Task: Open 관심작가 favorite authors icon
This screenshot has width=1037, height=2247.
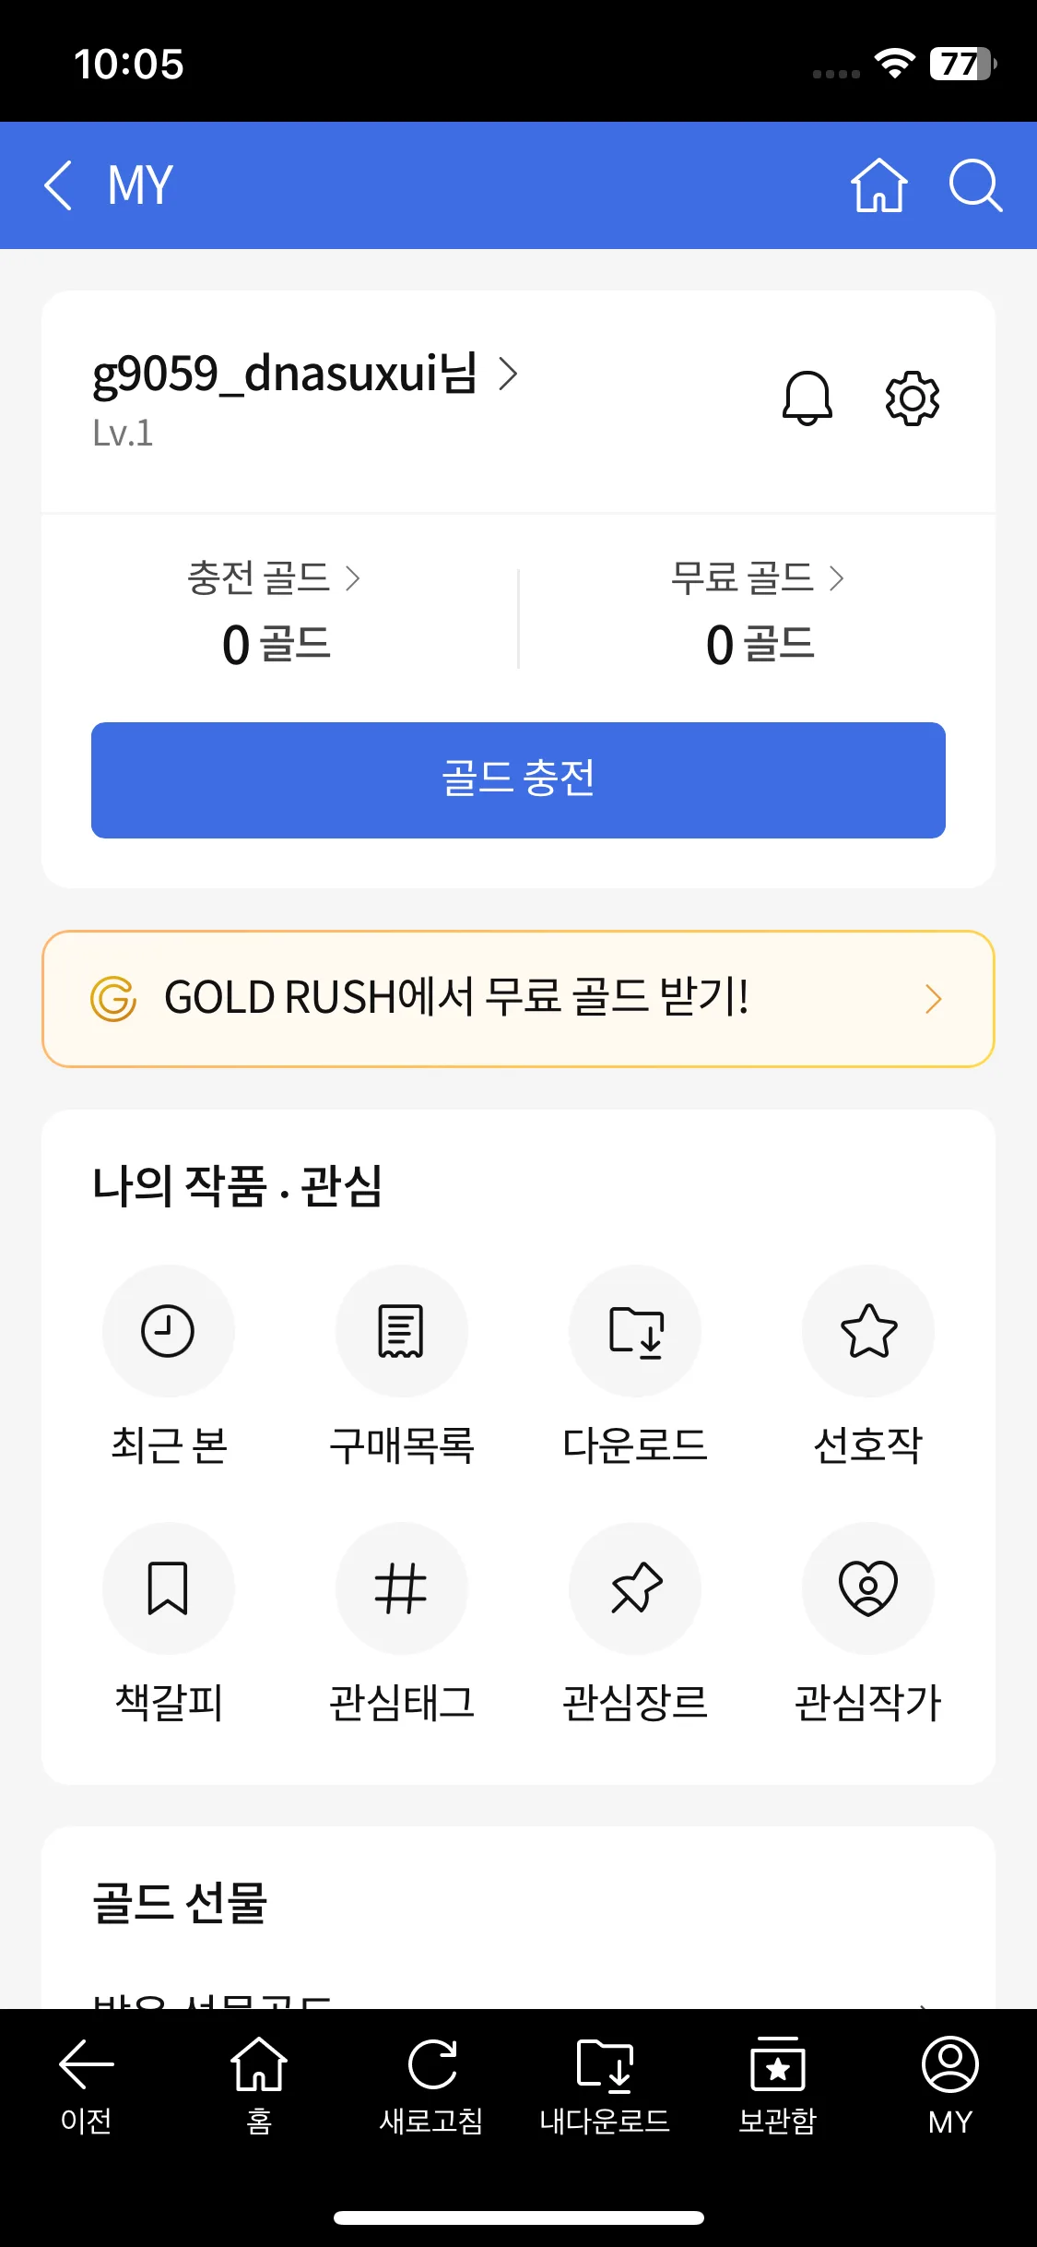Action: click(x=868, y=1588)
